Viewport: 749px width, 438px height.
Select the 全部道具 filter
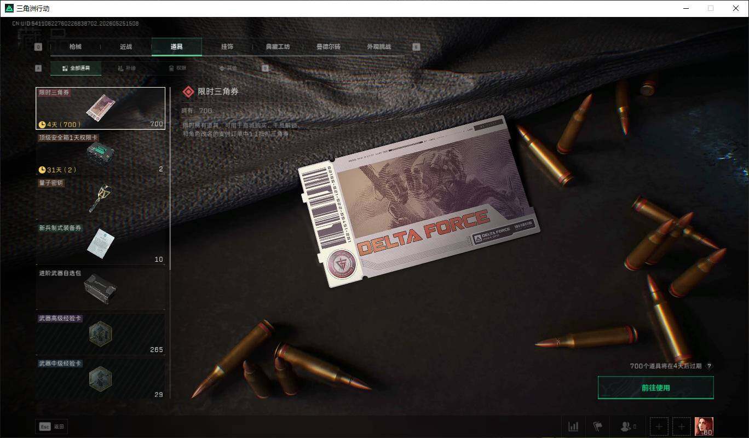coord(76,68)
